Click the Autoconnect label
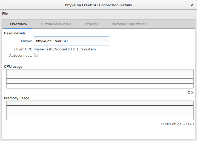This screenshot has height=141, width=197. click(x=20, y=55)
